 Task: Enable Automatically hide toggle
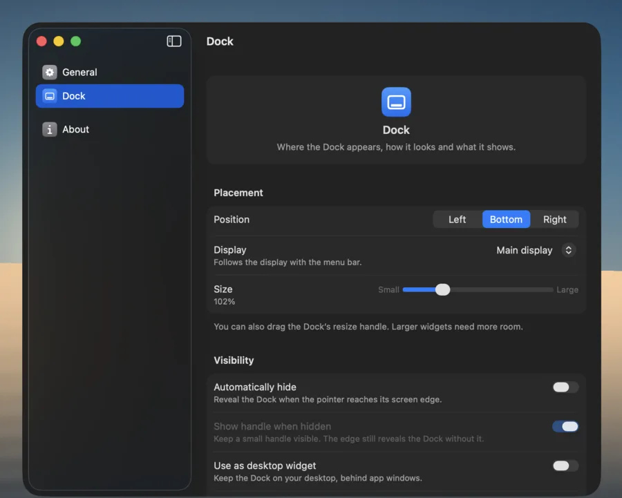[x=565, y=387]
